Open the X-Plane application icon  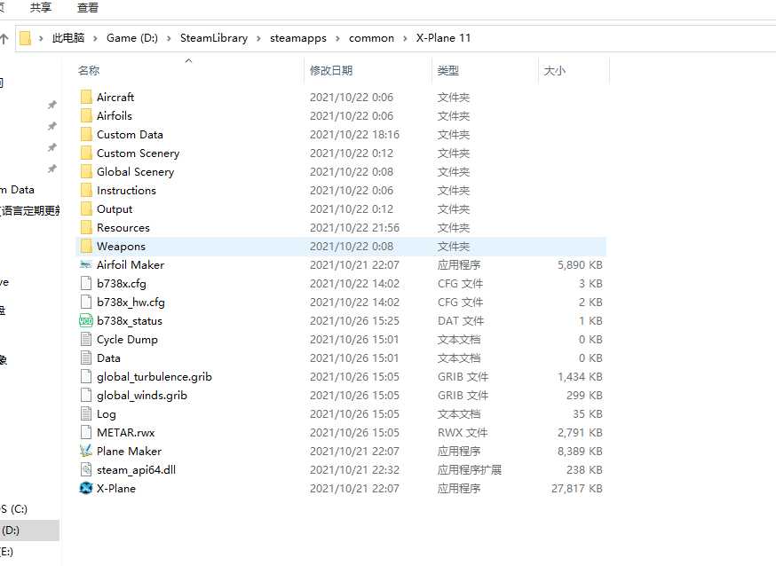pyautogui.click(x=86, y=488)
